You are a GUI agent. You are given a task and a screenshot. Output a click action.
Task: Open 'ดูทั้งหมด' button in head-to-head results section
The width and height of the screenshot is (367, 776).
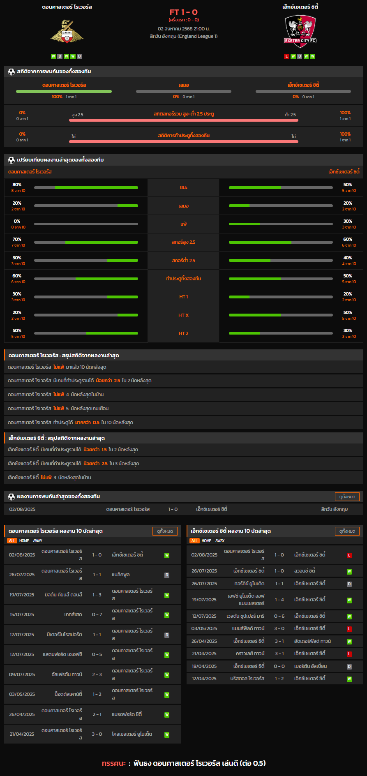347,497
